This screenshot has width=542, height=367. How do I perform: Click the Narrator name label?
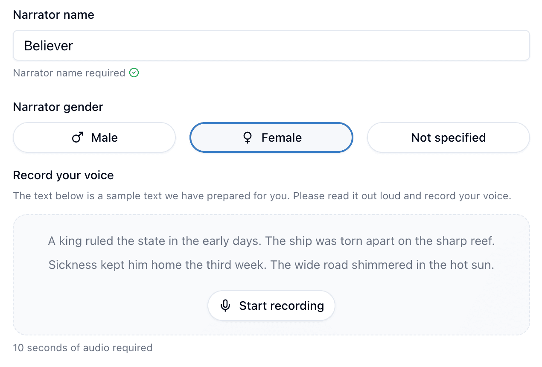click(x=54, y=15)
